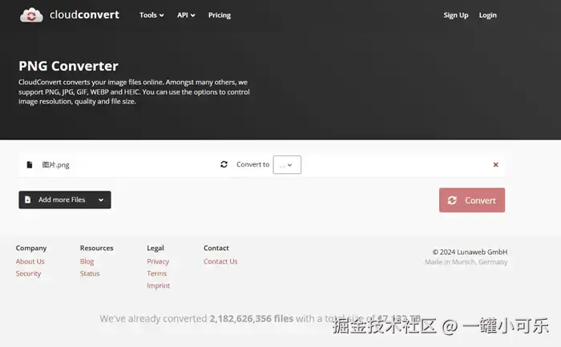This screenshot has height=347, width=561.
Task: Click the Legal footer heading
Action: (155, 248)
